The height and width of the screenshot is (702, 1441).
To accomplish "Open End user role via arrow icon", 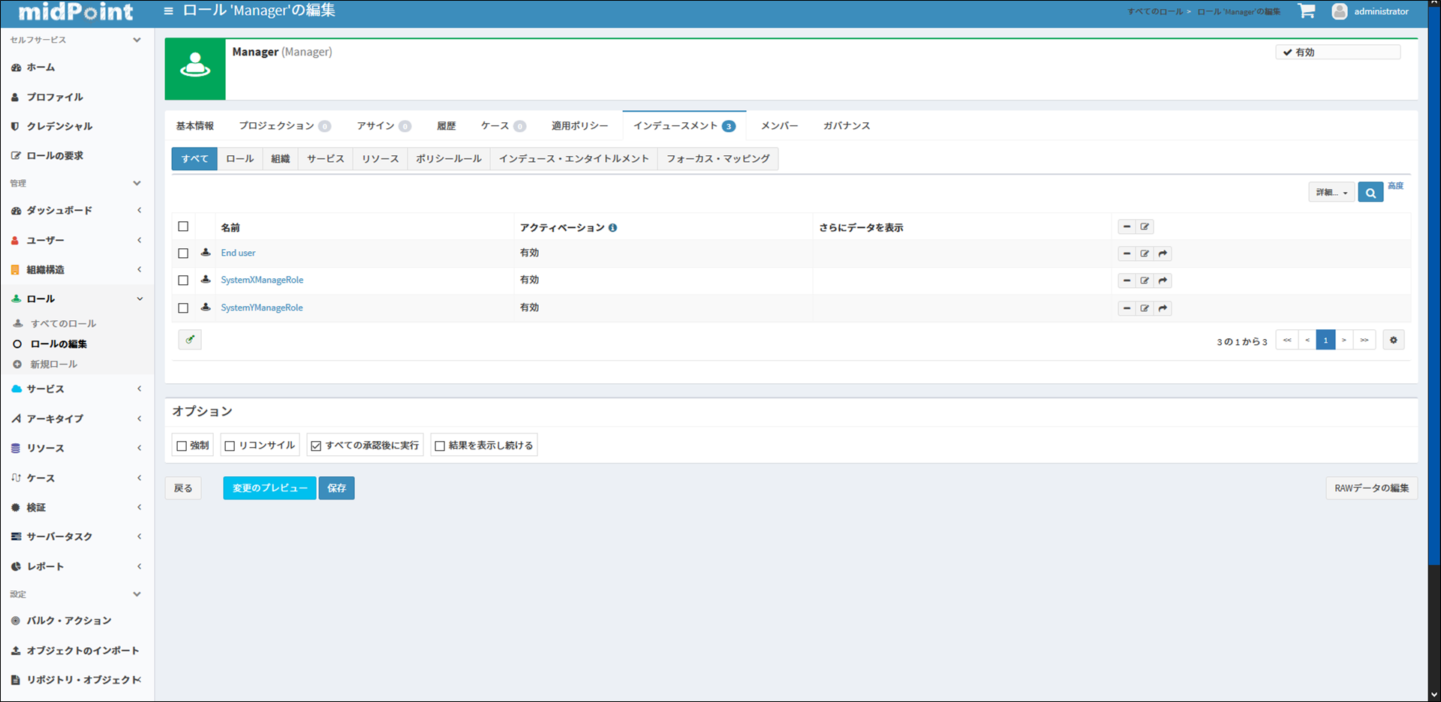I will (1163, 253).
